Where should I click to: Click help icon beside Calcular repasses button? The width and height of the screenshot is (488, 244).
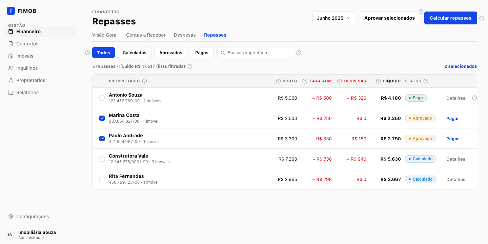(482, 18)
